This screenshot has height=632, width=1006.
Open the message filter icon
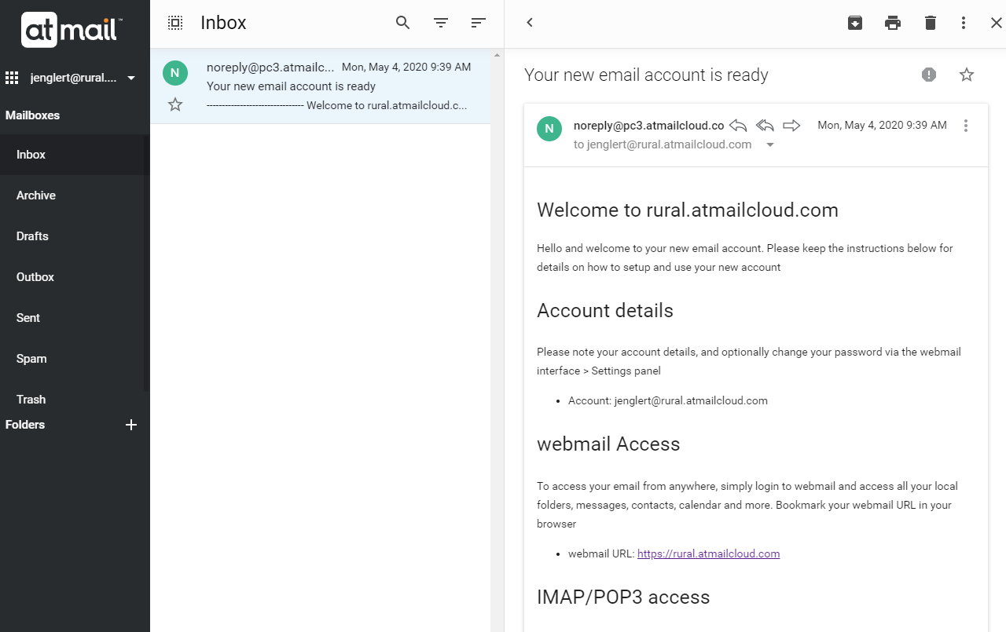[441, 23]
